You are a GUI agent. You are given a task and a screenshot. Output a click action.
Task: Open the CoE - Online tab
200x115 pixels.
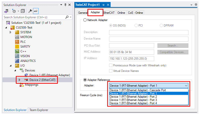(135, 13)
